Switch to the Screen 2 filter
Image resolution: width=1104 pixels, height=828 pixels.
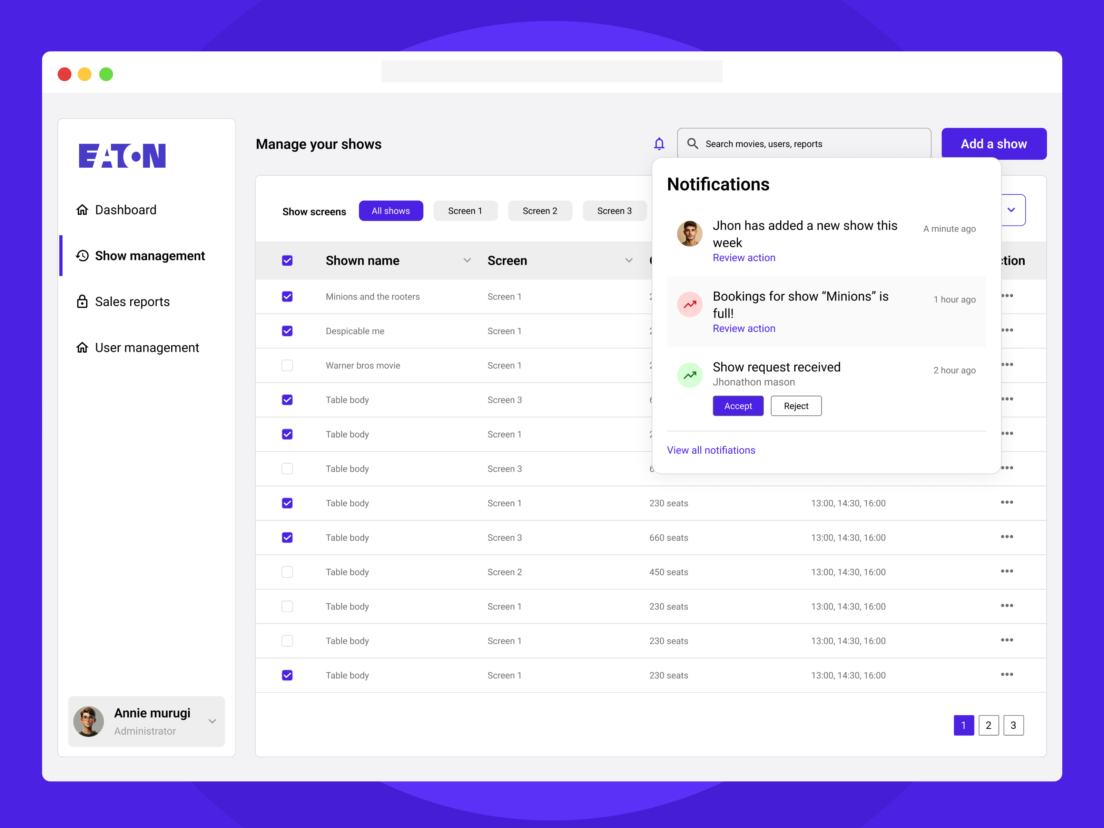point(540,210)
